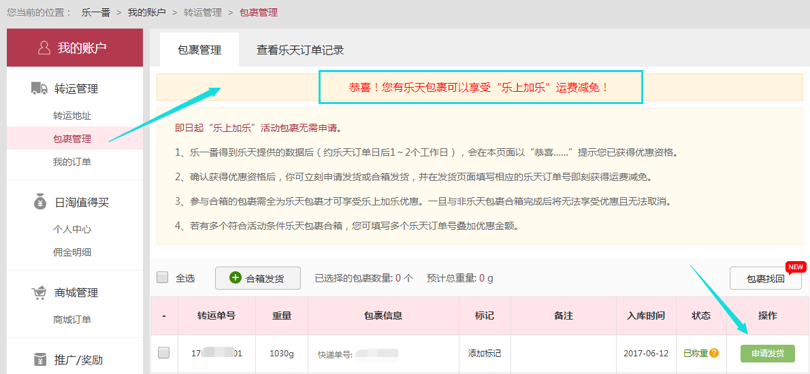This screenshot has height=374, width=810.
Task: Check the box for the 1030g package row
Action: (163, 353)
